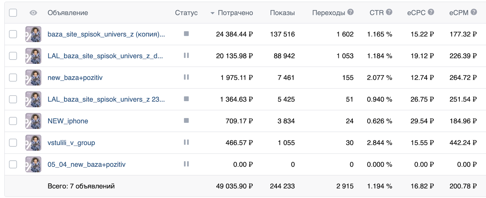Open the vstulili_v_group ad link
This screenshot has width=486, height=198.
71,143
